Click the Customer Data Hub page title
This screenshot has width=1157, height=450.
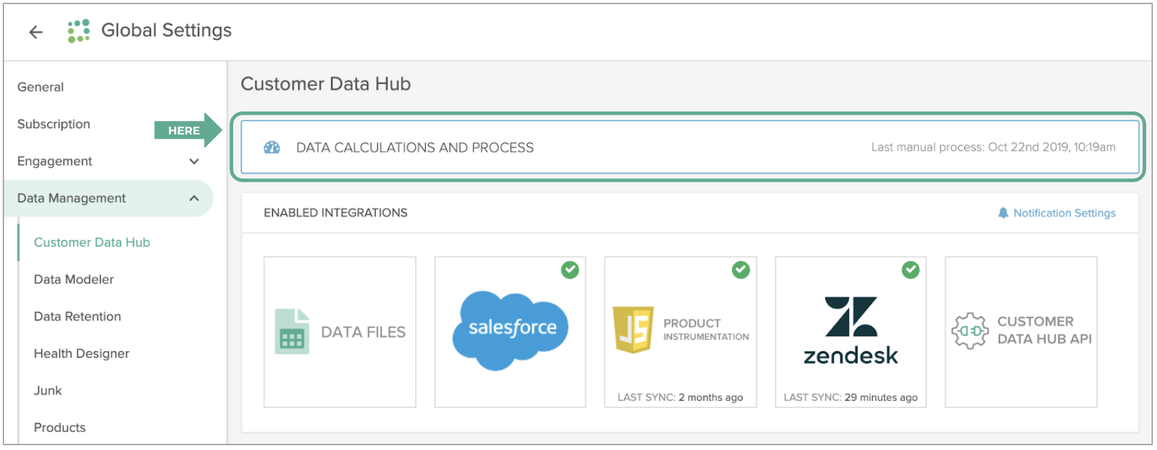[x=326, y=84]
